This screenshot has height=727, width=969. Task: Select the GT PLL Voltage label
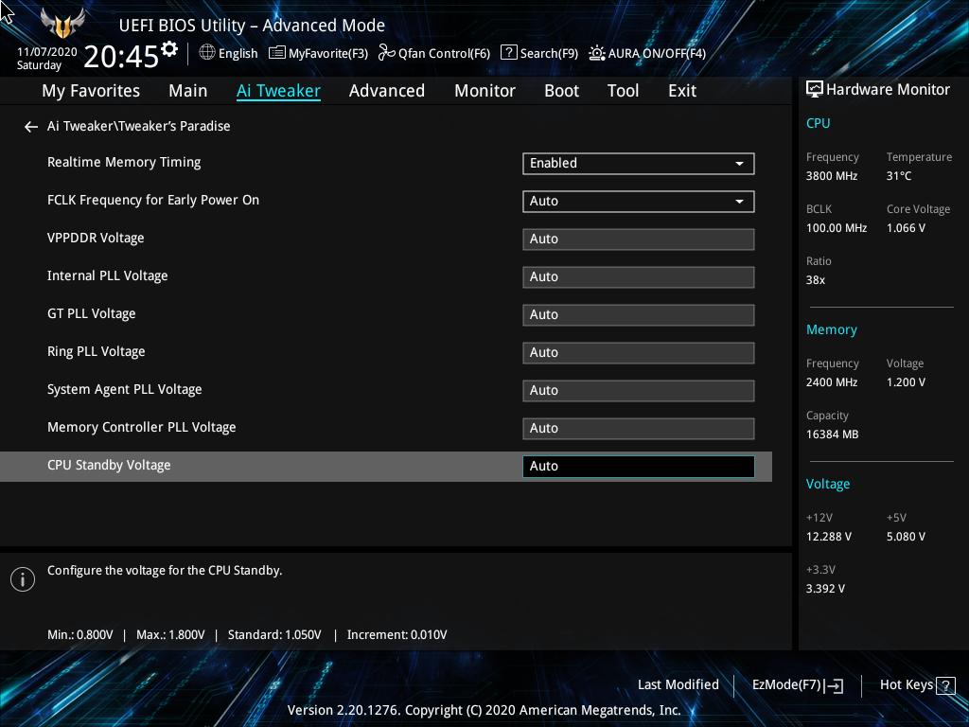pos(92,314)
